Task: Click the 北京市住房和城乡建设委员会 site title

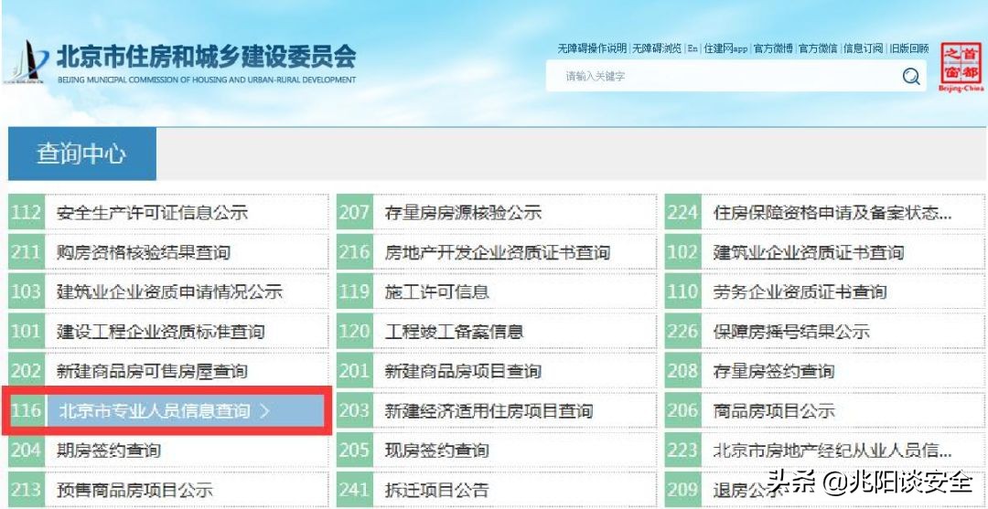Action: coord(206,58)
